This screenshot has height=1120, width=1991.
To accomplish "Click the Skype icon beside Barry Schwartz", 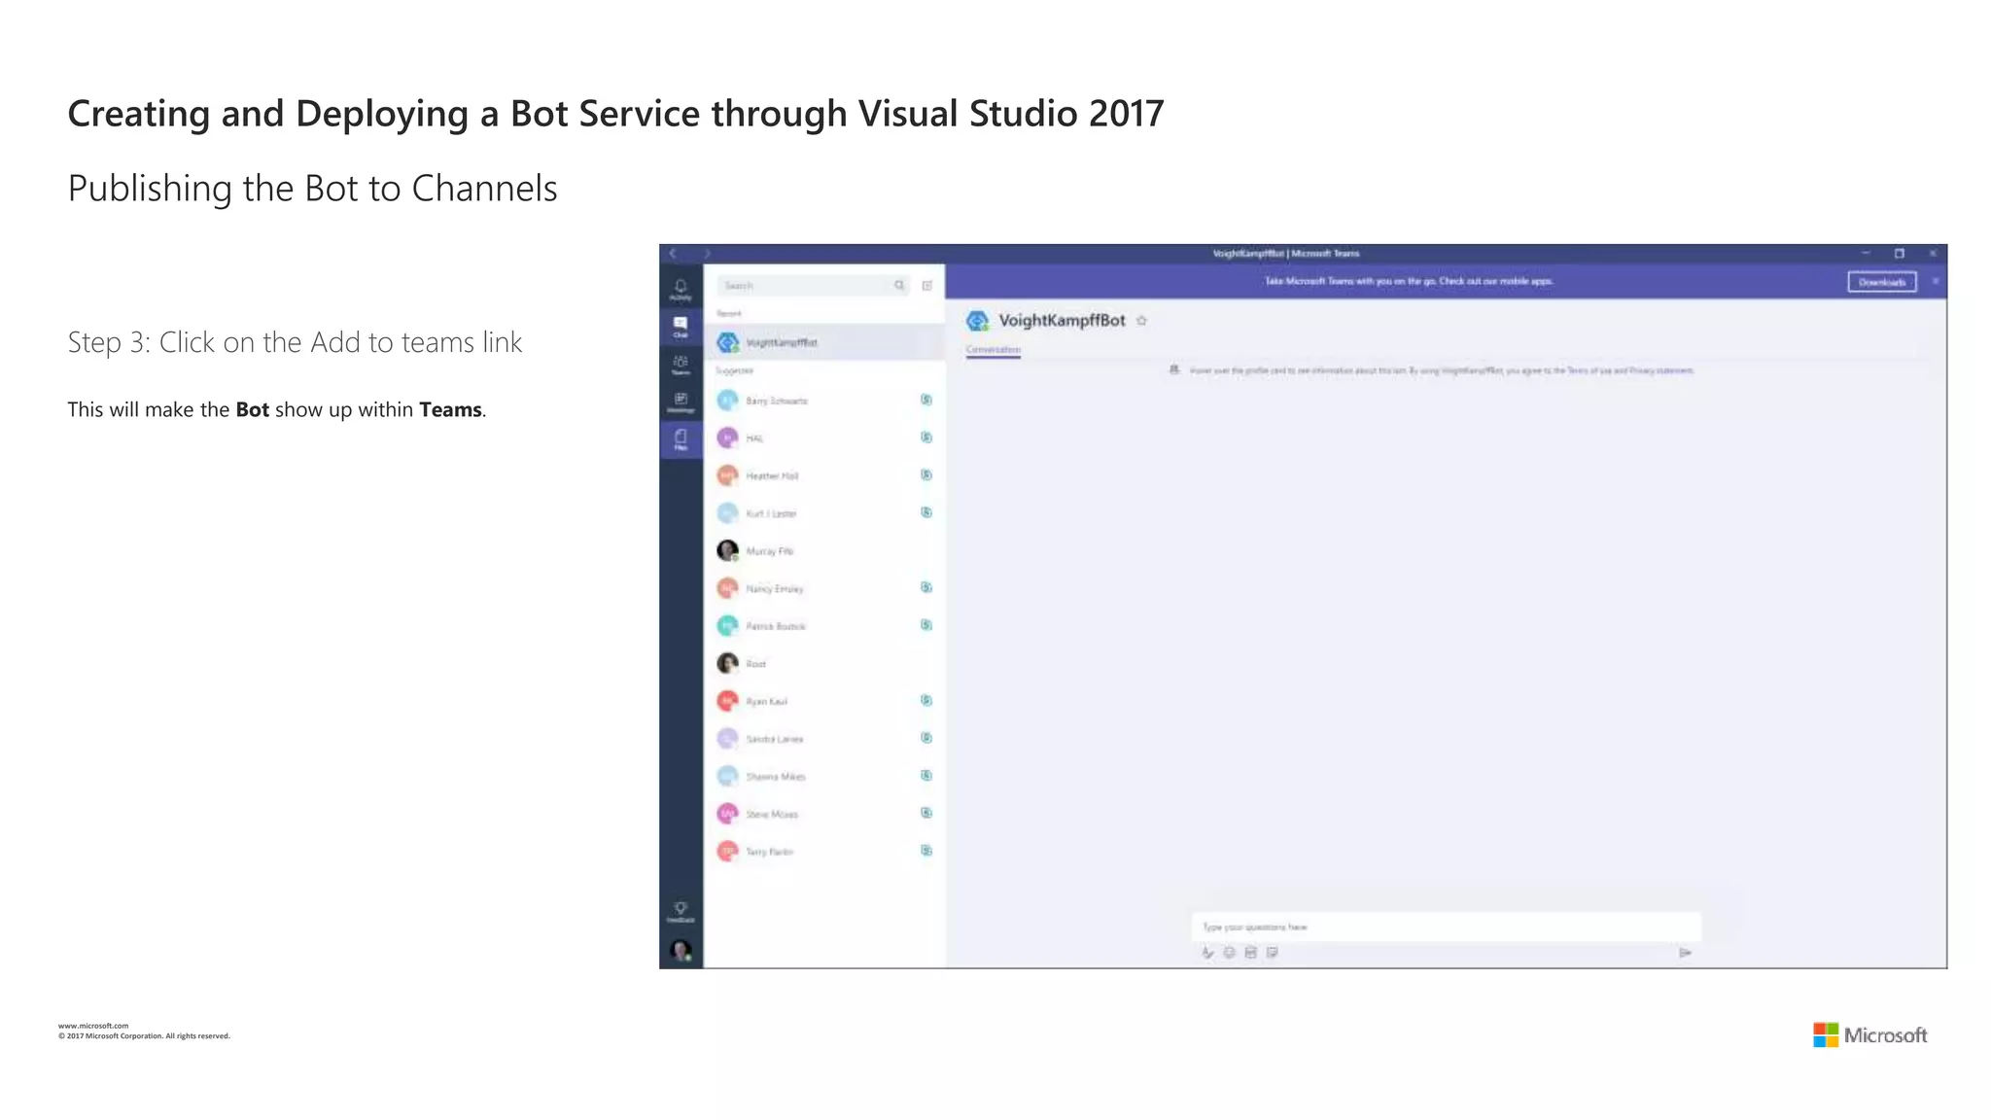I will (x=926, y=400).
